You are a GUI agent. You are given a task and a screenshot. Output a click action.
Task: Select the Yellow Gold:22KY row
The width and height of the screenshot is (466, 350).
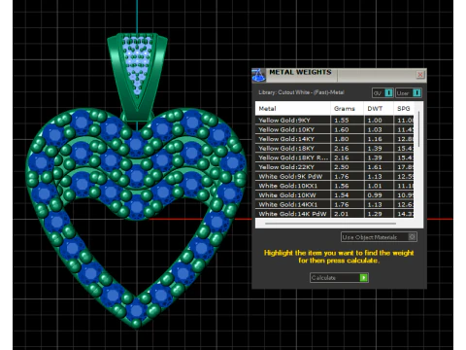pyautogui.click(x=335, y=167)
